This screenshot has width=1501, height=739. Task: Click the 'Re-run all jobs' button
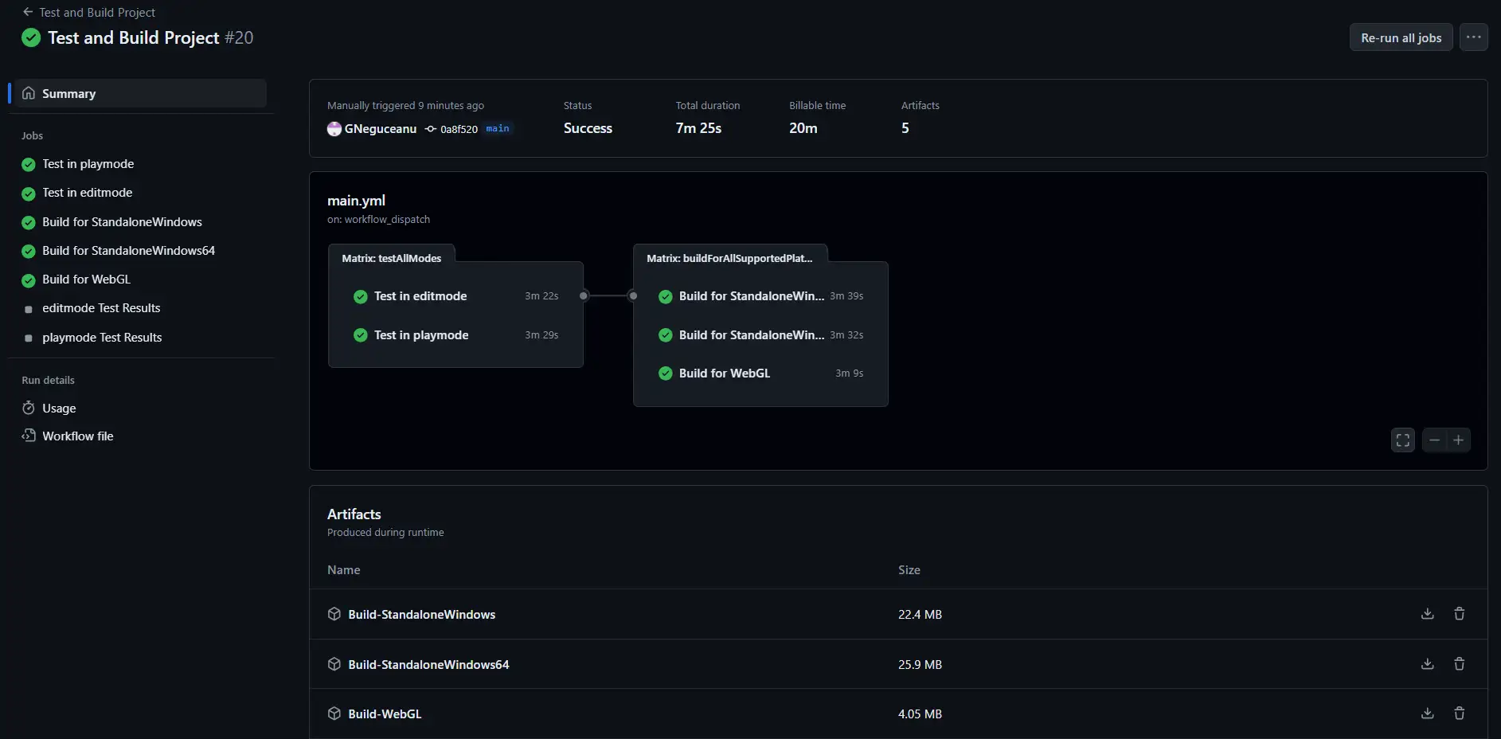pos(1400,37)
